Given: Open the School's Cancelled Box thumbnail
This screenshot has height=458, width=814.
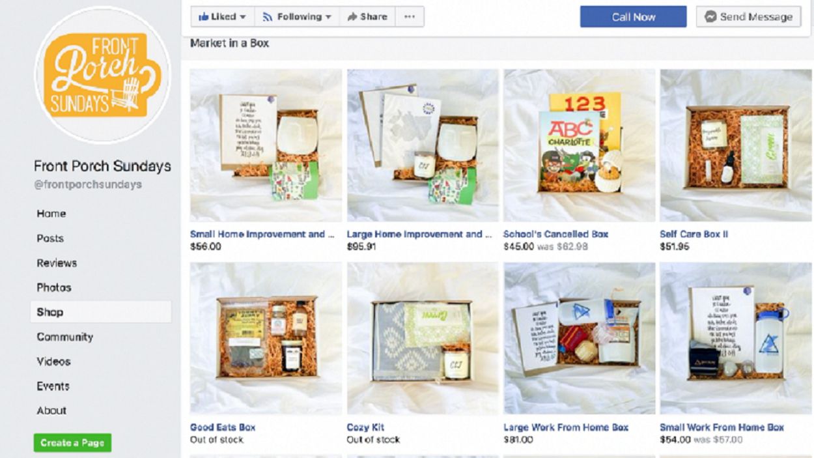Looking at the screenshot, I should [580, 145].
